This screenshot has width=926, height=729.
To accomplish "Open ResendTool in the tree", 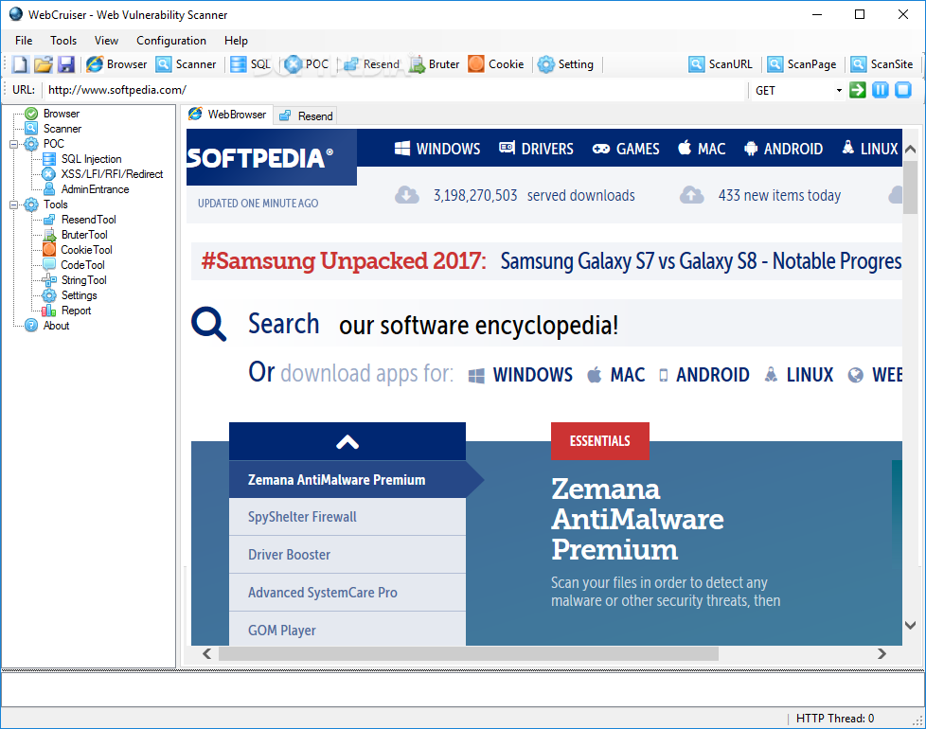I will click(88, 220).
